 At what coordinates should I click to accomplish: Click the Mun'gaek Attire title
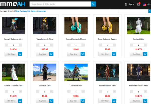pos(138,39)
